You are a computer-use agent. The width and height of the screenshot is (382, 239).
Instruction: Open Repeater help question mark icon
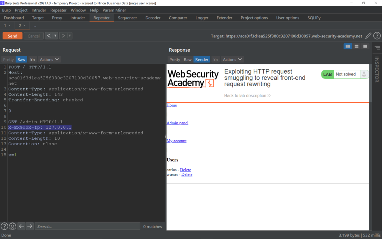click(377, 36)
